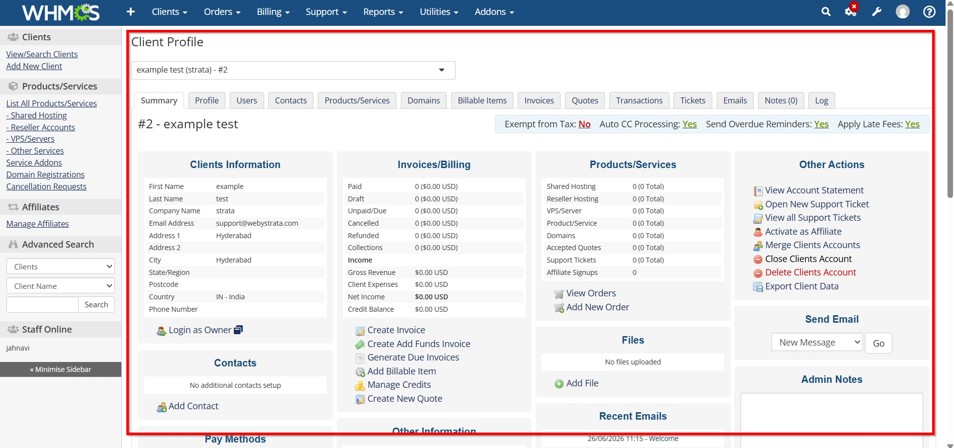Open Add New Client link
Image resolution: width=954 pixels, height=448 pixels.
[34, 66]
